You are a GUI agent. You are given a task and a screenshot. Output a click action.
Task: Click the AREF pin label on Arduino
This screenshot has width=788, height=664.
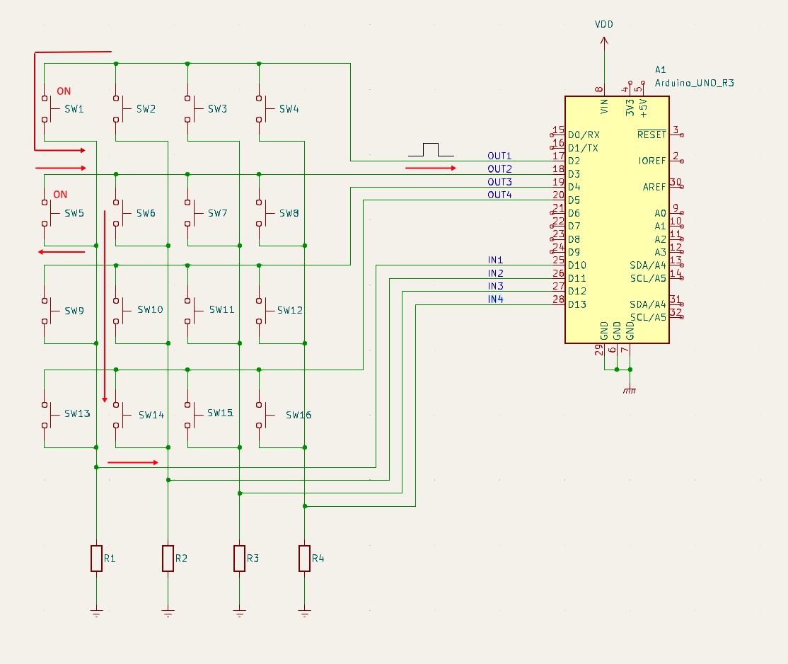654,187
